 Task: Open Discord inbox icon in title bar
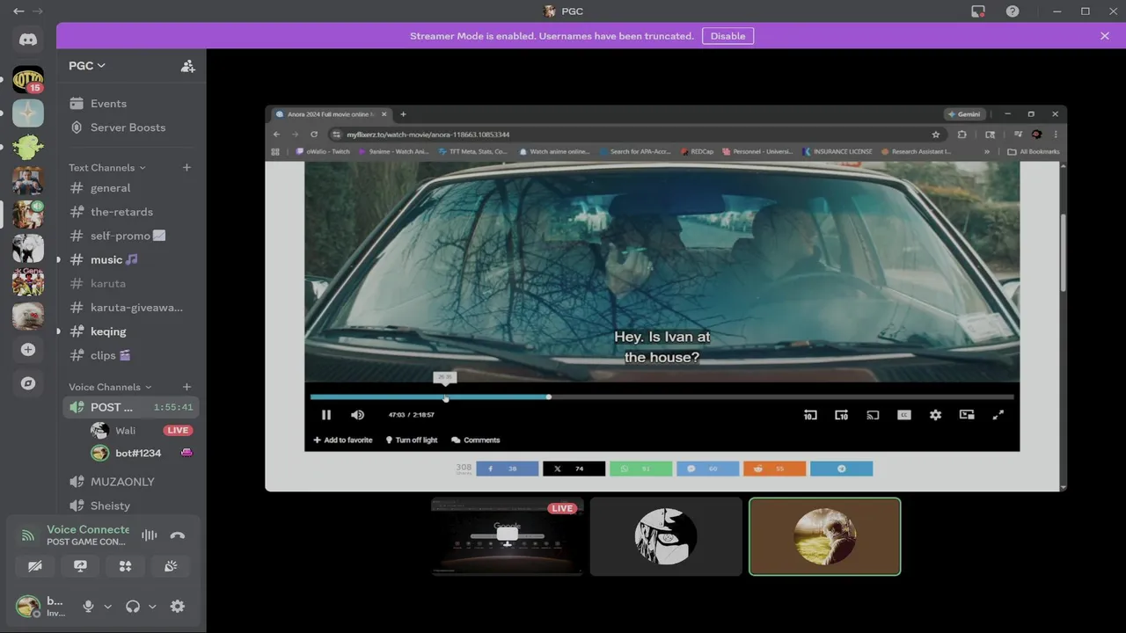pyautogui.click(x=978, y=11)
